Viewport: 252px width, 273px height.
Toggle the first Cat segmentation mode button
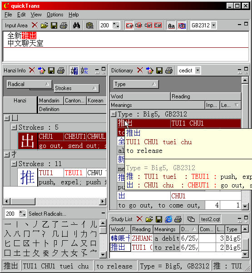129,25
